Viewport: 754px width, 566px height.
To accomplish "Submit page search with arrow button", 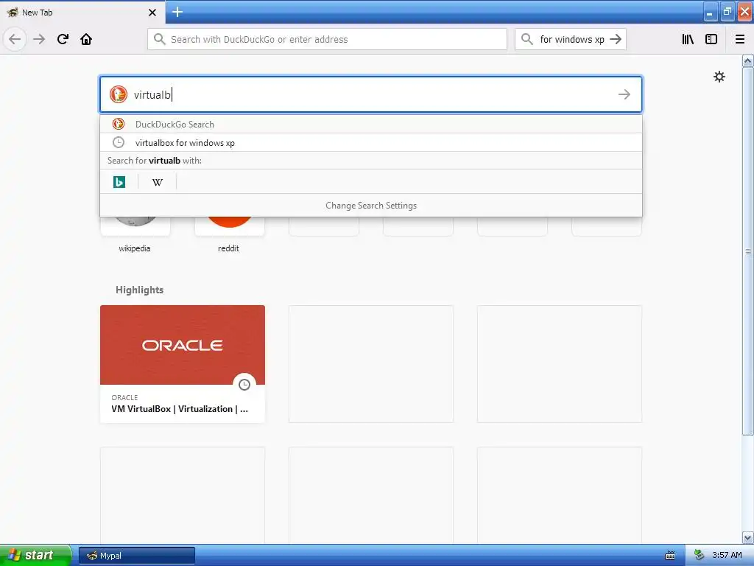I will point(624,94).
